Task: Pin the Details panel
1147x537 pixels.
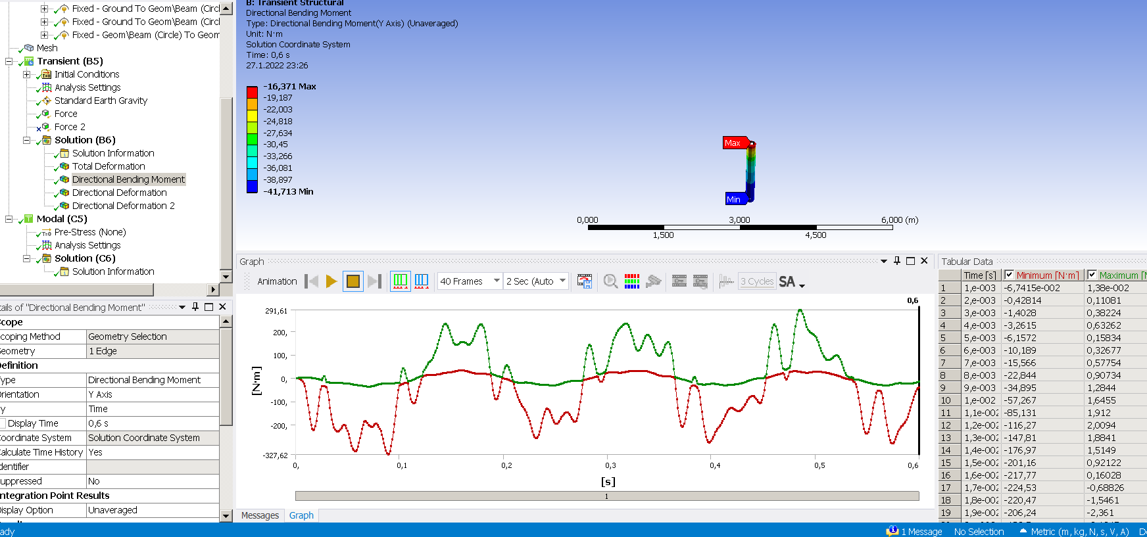Action: [x=195, y=307]
